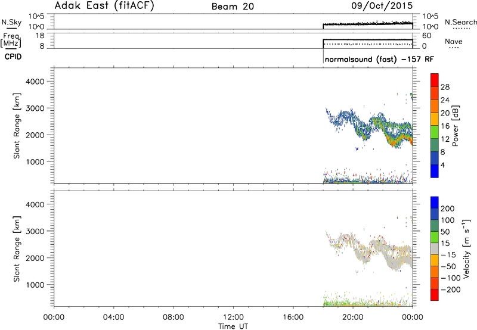Click the velocity color bar

pos(435,248)
